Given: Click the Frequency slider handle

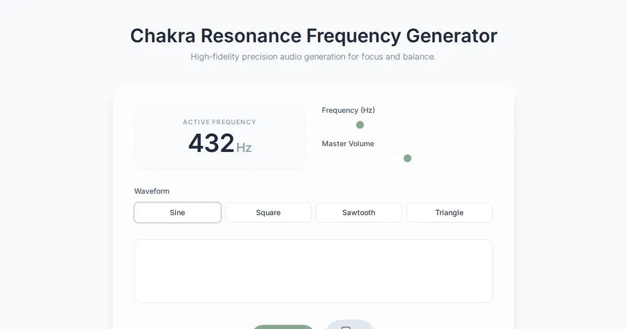Looking at the screenshot, I should pos(360,125).
